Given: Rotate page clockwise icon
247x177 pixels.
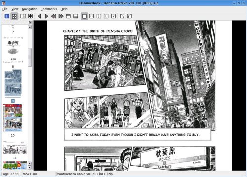Looking at the screenshot, I should pos(122,16).
